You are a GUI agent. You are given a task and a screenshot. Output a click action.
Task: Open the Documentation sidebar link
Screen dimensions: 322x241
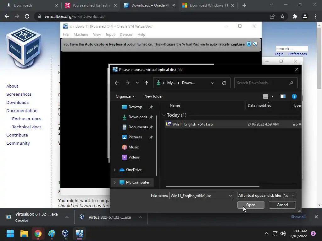22,111
